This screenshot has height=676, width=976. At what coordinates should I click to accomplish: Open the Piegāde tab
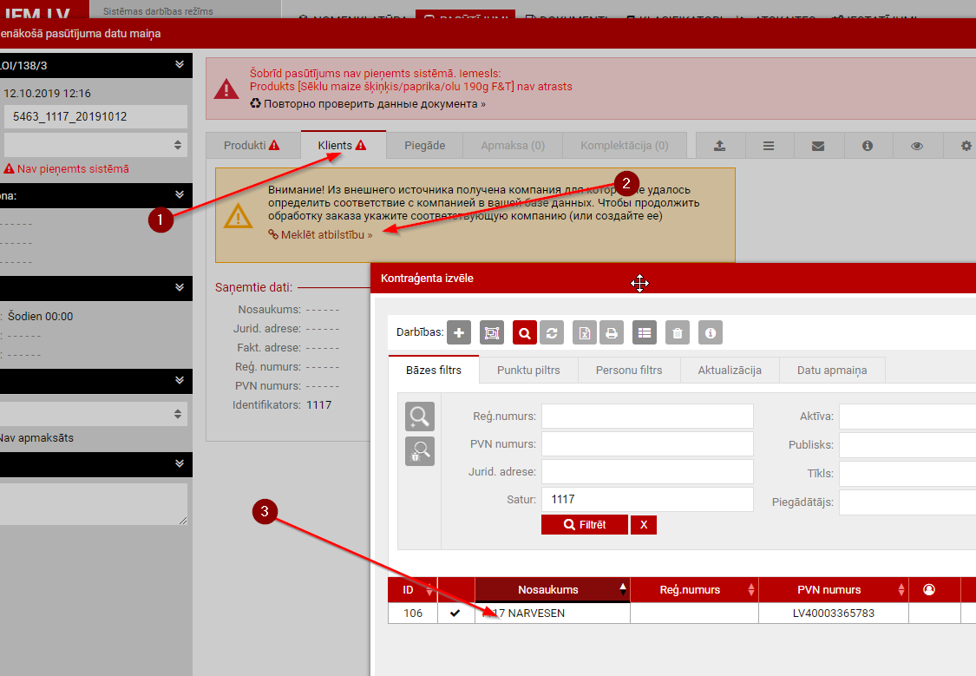(424, 145)
